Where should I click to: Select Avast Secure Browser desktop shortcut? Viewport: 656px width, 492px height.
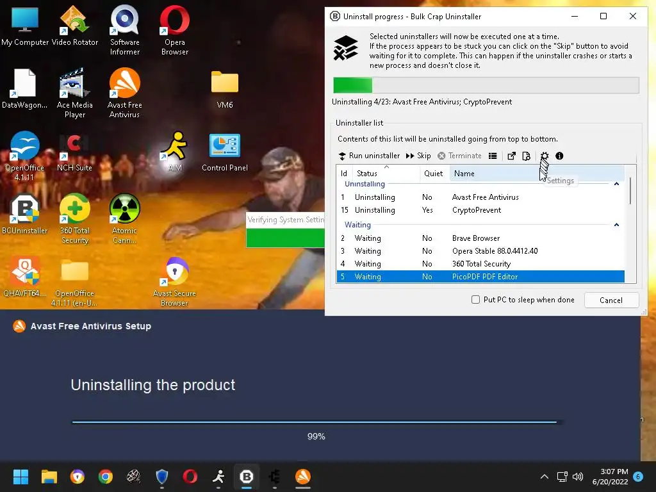174,281
